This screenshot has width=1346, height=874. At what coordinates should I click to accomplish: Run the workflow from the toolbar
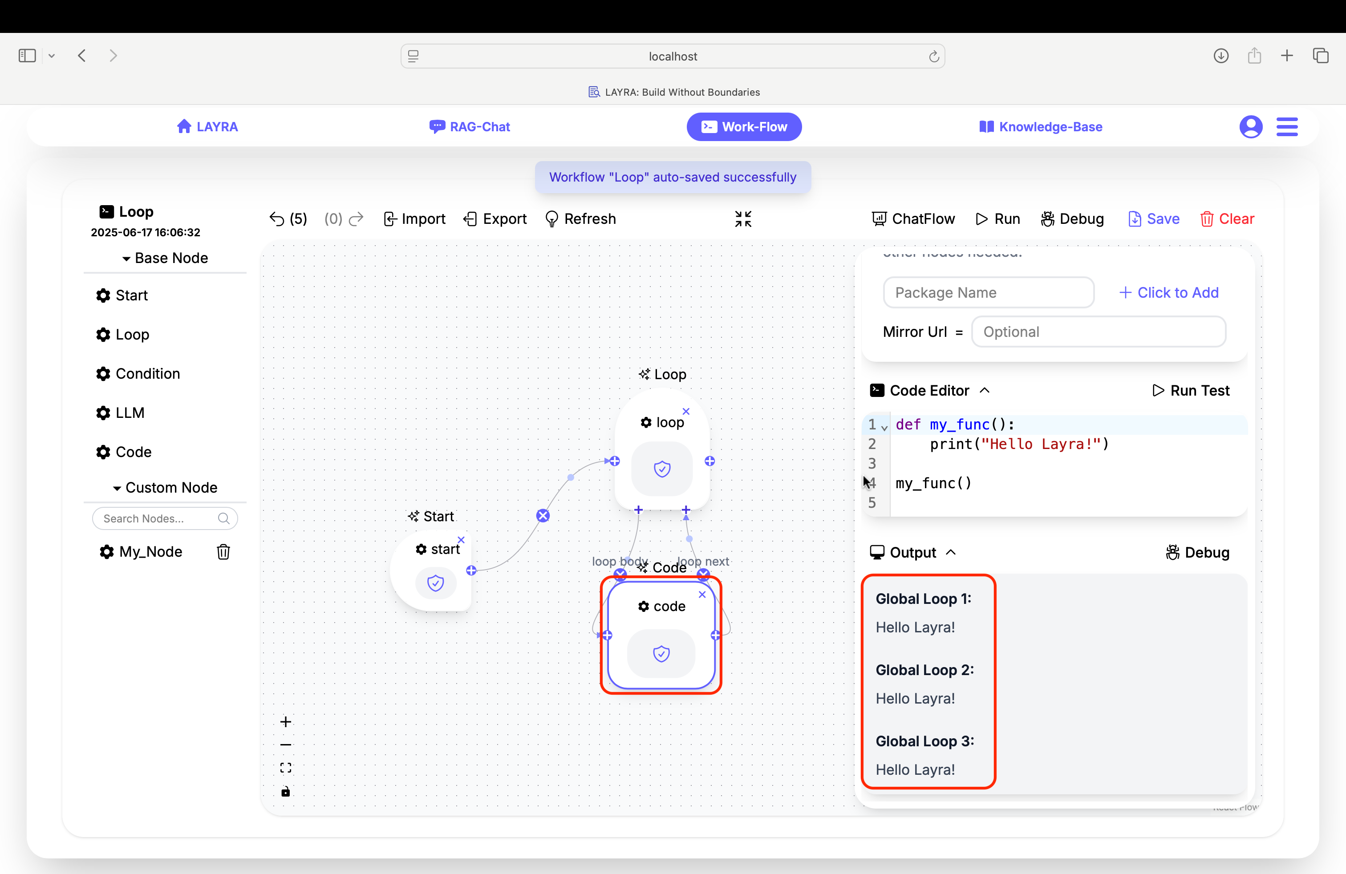click(998, 219)
